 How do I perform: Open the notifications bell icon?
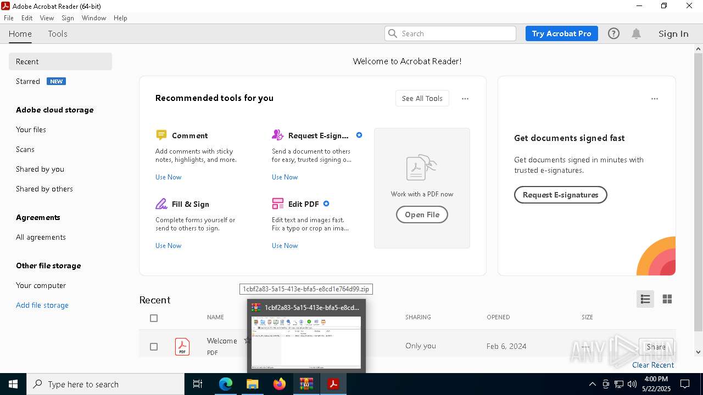[636, 33]
